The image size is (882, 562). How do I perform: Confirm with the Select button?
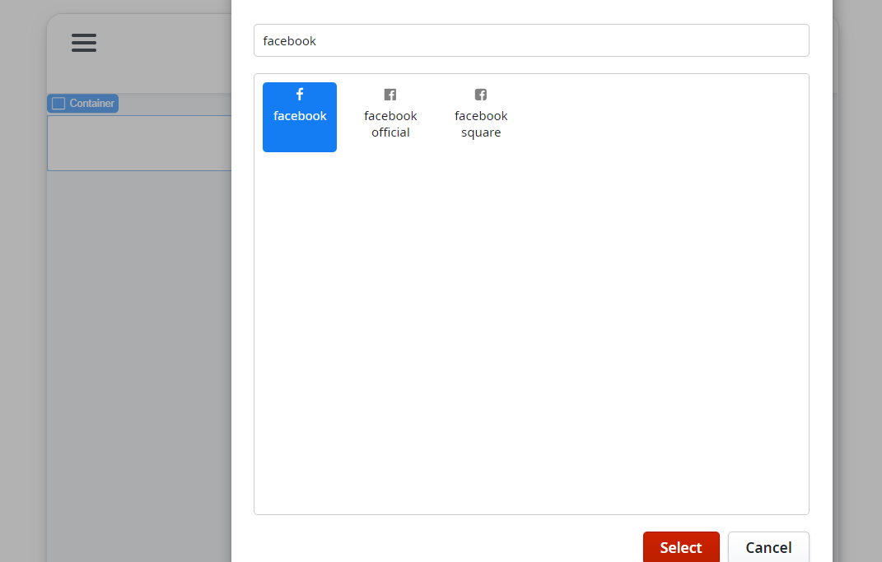pos(681,547)
